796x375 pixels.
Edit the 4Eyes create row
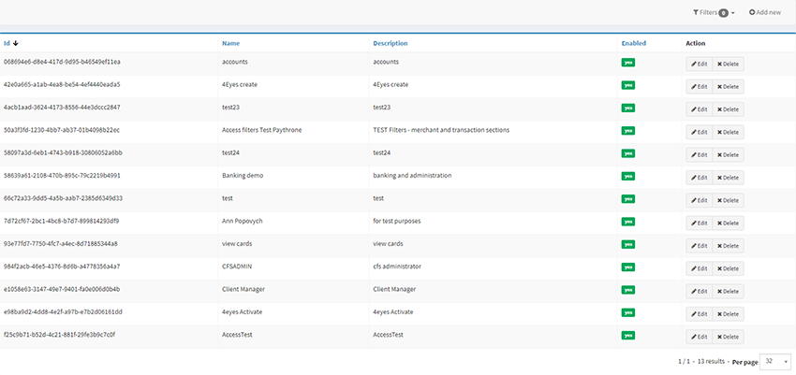(699, 87)
